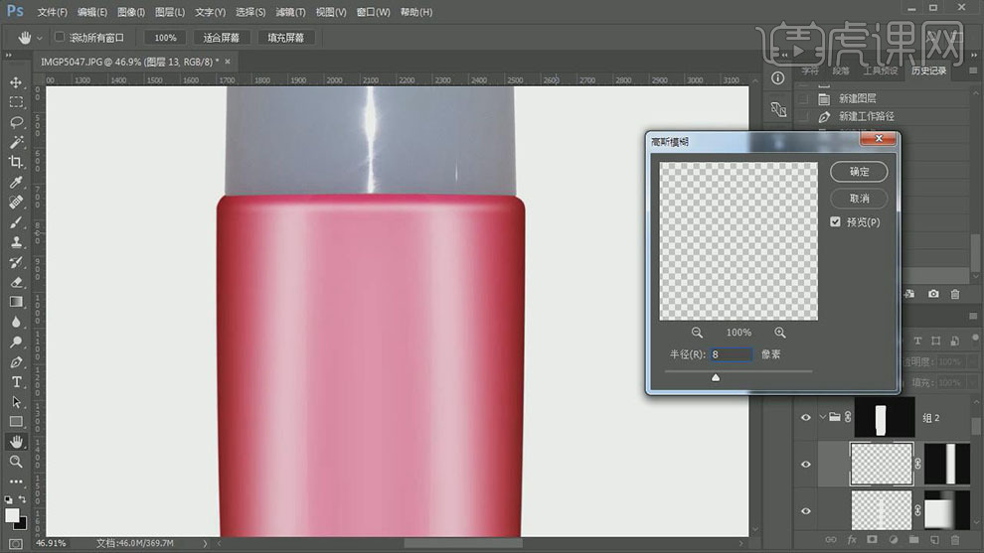This screenshot has width=984, height=553.
Task: Open the 滤镜(T) menu
Action: [290, 12]
